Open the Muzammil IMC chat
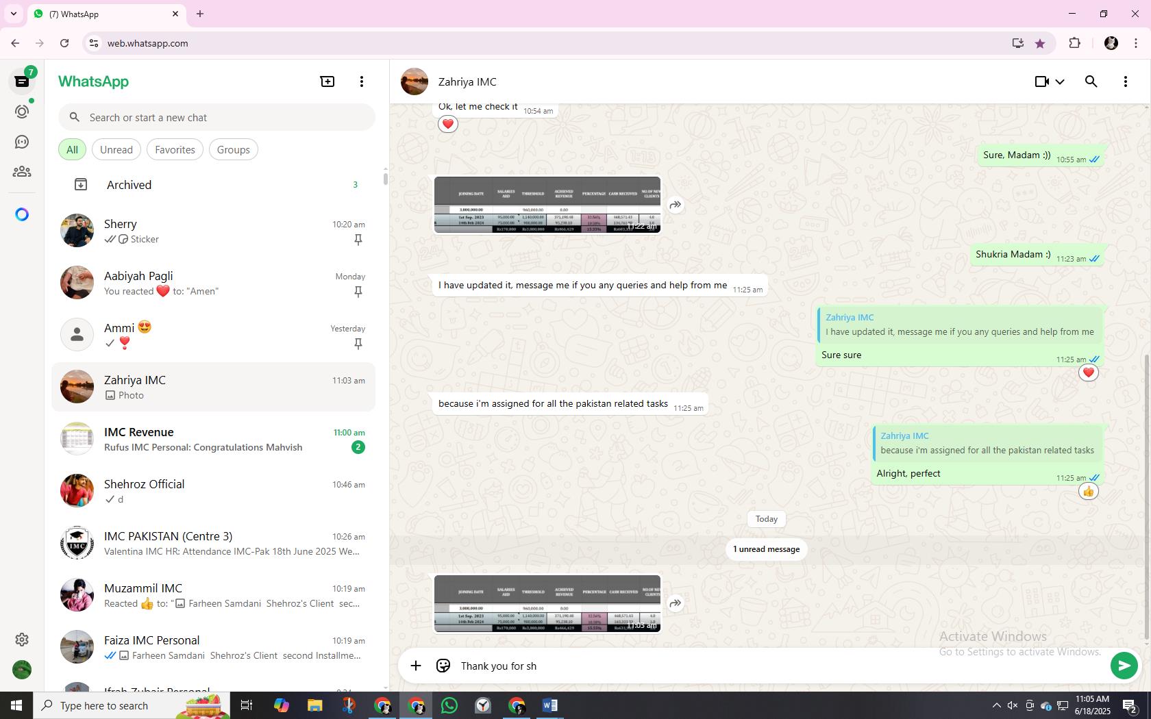The image size is (1151, 719). coord(214,595)
